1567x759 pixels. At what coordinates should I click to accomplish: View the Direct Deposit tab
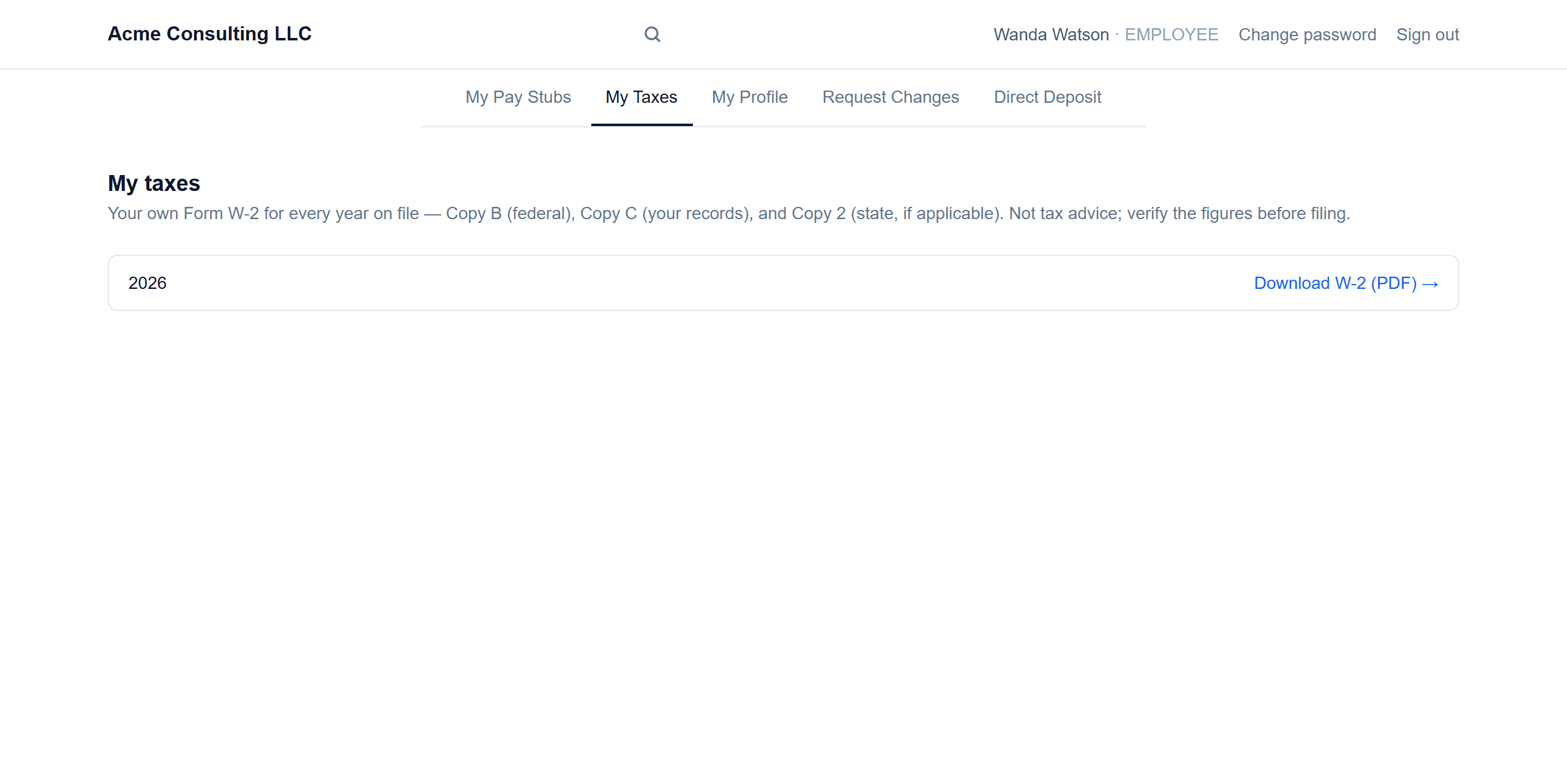pos(1047,97)
